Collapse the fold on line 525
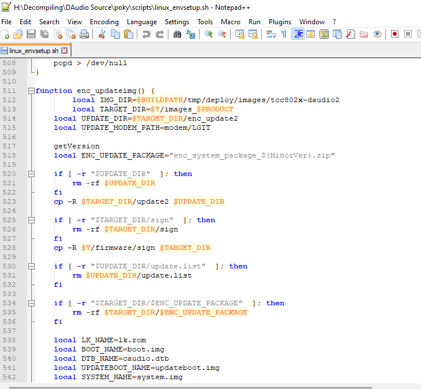The height and width of the screenshot is (389, 421). tap(31, 220)
